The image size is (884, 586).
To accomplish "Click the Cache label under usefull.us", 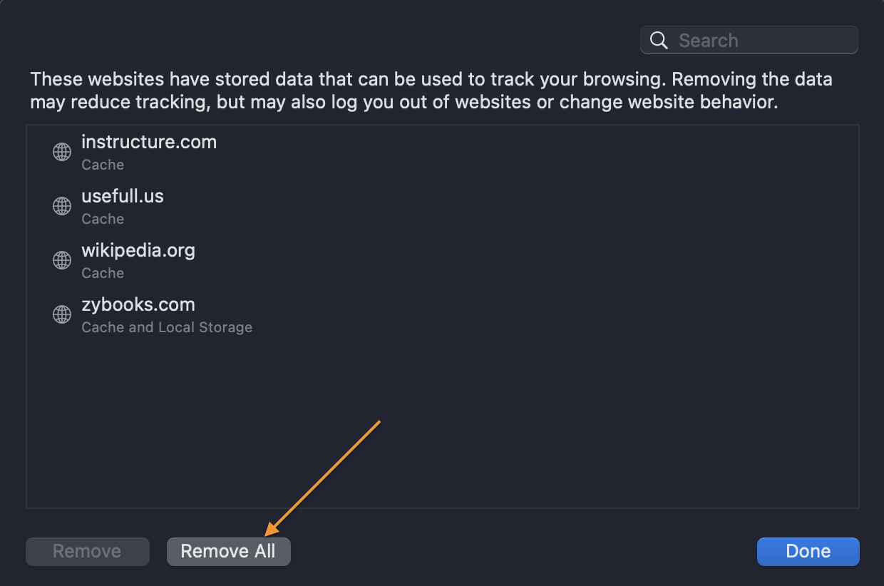I will tap(103, 219).
